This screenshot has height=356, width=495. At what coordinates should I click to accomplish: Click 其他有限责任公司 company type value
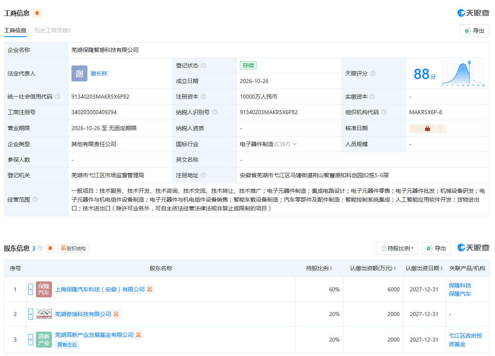coord(94,144)
